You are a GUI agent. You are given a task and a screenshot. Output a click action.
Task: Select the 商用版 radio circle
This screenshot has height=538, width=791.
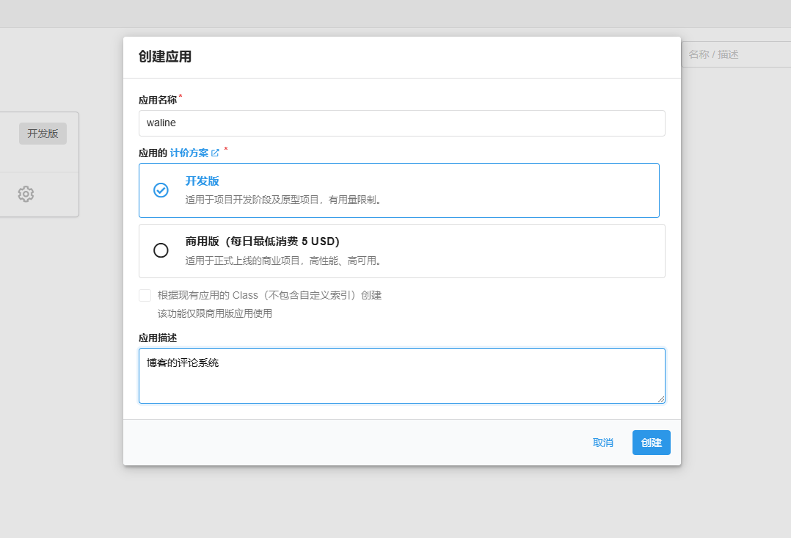tap(161, 250)
